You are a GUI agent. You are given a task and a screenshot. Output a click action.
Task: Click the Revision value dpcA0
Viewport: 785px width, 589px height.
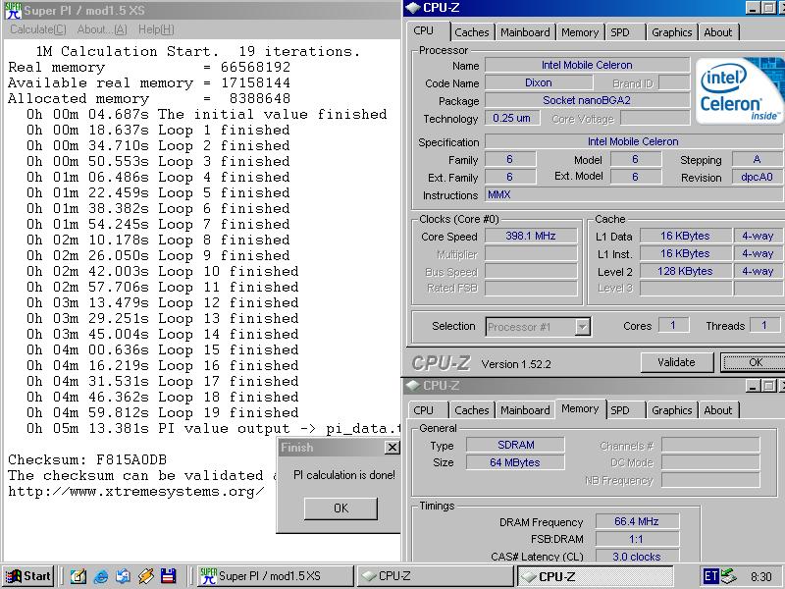(757, 177)
